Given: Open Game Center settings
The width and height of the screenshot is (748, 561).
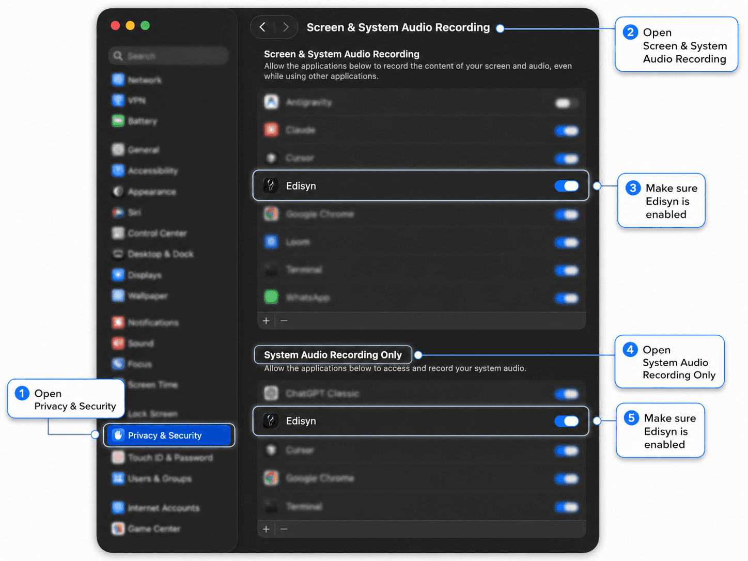Looking at the screenshot, I should pyautogui.click(x=146, y=528).
